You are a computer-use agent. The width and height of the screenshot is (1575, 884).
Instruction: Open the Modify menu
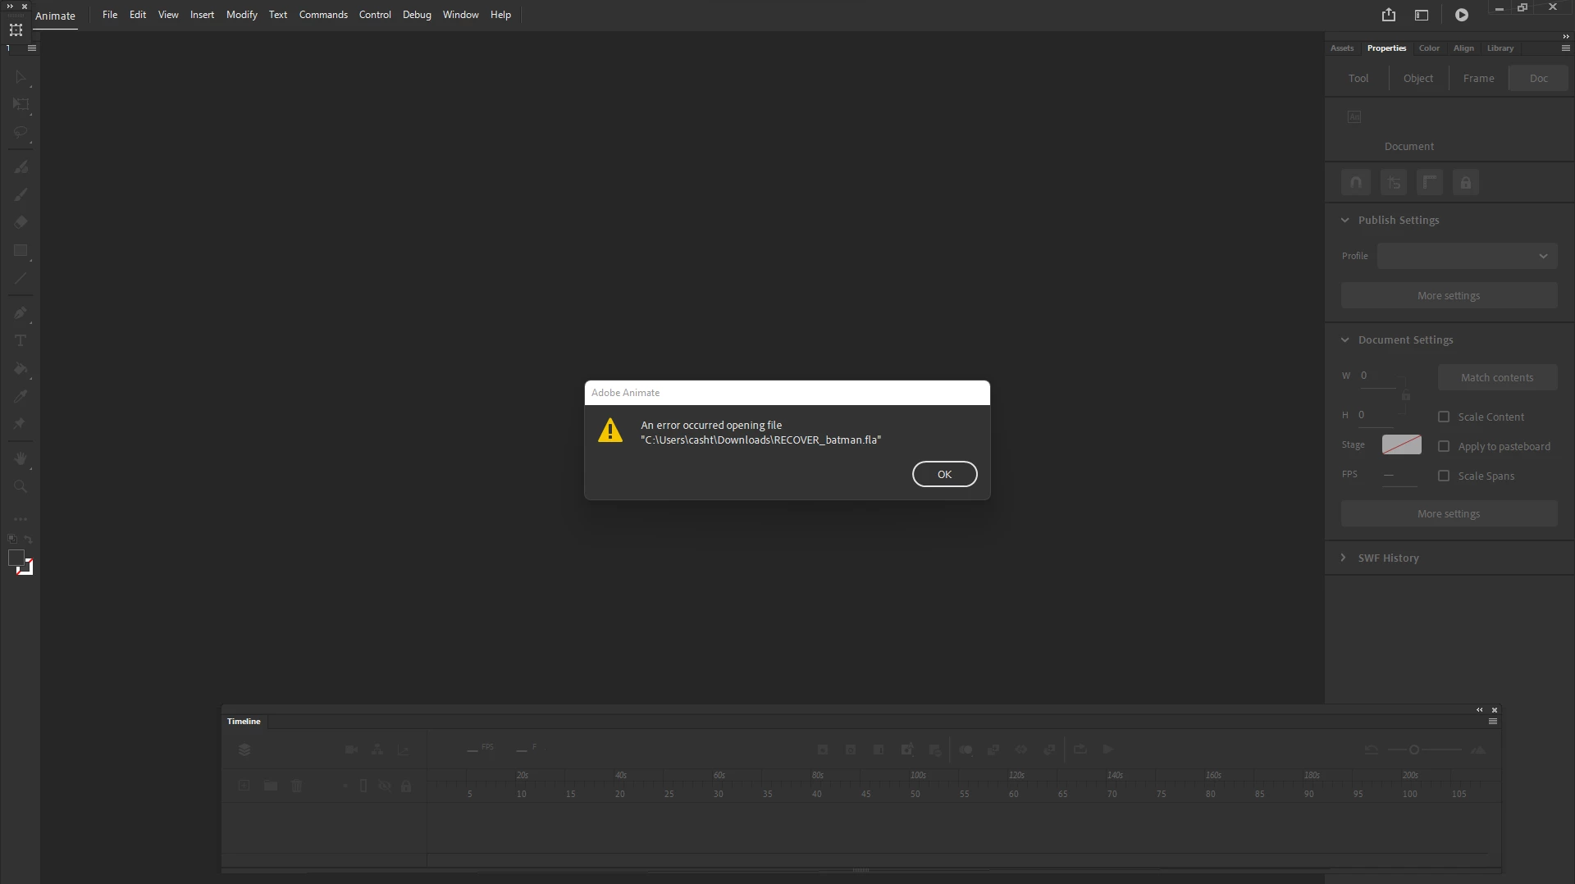(242, 15)
